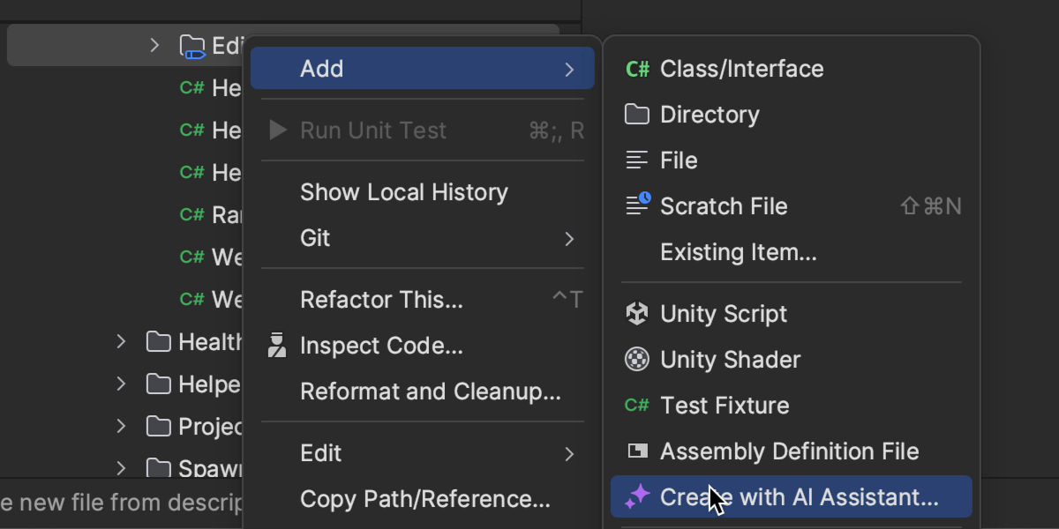Expand the Health folder in tree
This screenshot has width=1059, height=529.
pos(122,341)
